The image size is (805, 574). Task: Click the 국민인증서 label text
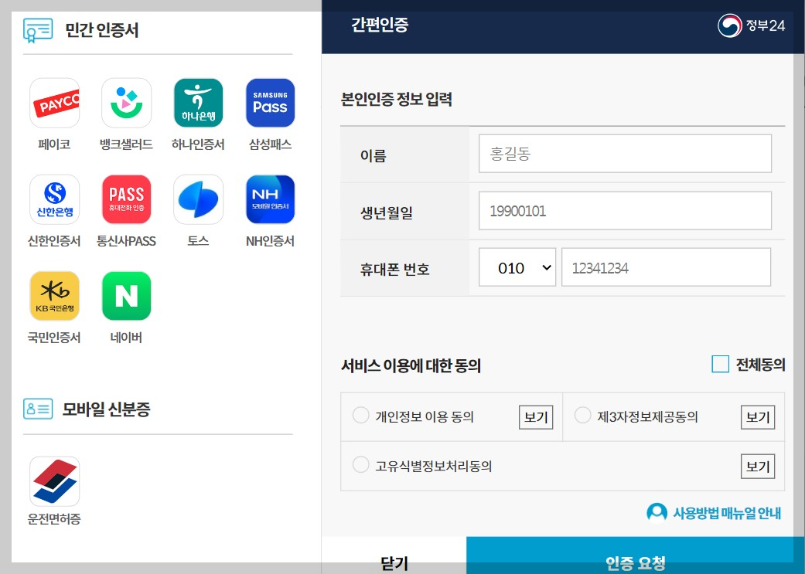[x=54, y=337]
